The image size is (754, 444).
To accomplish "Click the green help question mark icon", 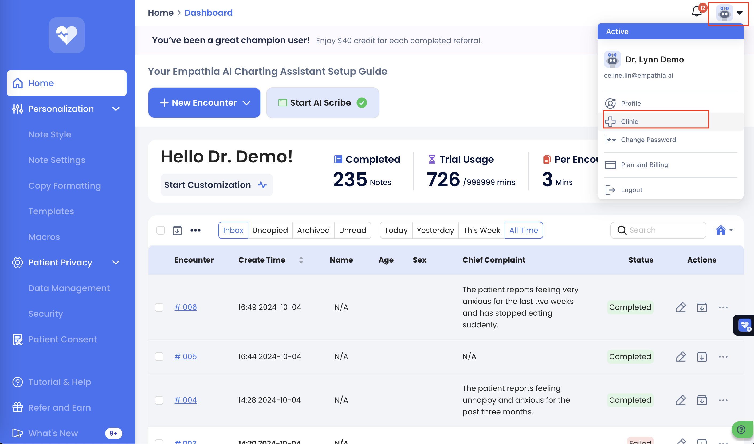I will pyautogui.click(x=741, y=430).
